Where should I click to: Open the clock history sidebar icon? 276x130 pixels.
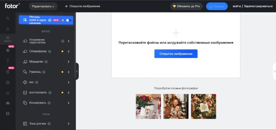point(8,93)
